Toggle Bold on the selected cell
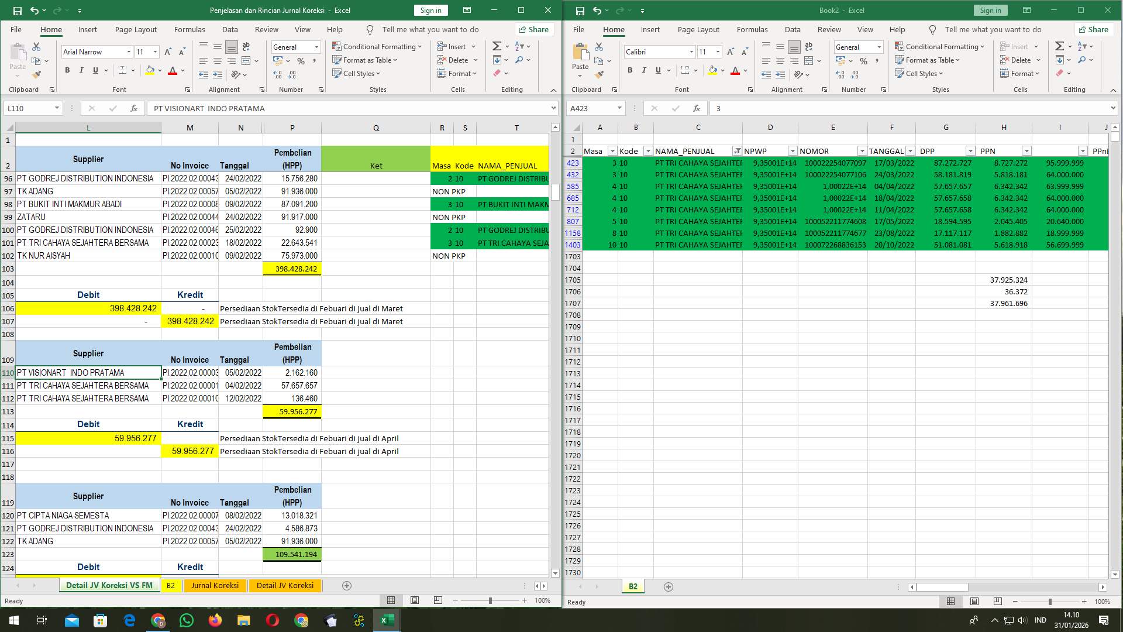The height and width of the screenshot is (632, 1123). [x=66, y=70]
